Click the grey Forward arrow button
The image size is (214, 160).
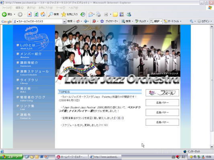[20, 14]
